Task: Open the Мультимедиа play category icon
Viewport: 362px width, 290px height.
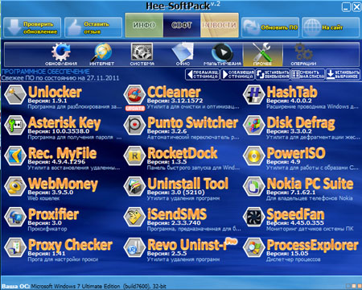Action: click(x=222, y=54)
